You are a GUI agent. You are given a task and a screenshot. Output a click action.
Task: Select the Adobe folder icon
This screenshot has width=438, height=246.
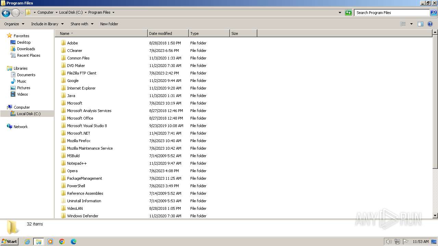(63, 43)
